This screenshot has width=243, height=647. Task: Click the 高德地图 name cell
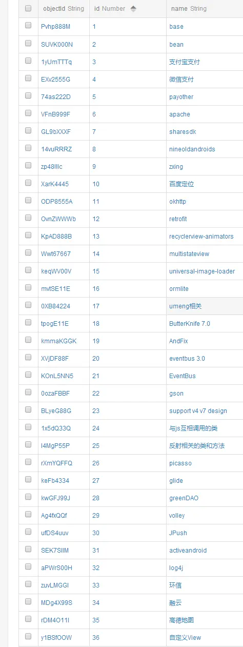[181, 620]
